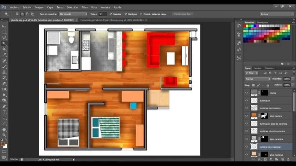Select the Move tool
This screenshot has width=296, height=166.
[x=4, y=26]
